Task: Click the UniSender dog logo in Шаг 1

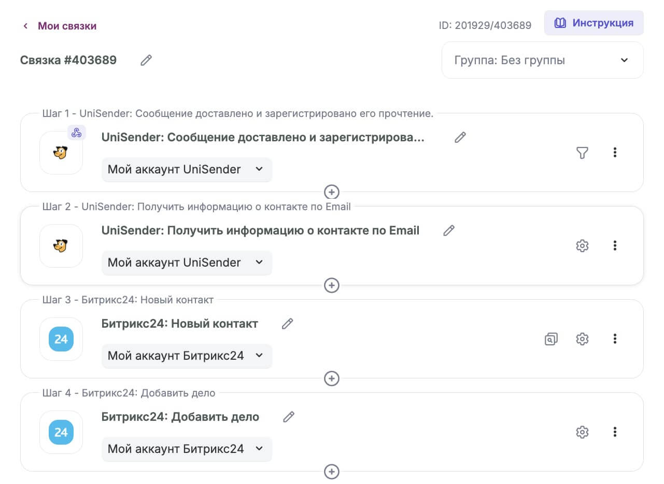Action: point(61,153)
